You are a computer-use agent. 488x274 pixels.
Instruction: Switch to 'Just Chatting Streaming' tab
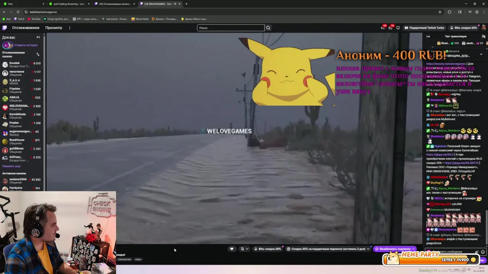(x=69, y=4)
